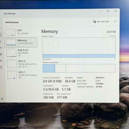129x129 pixels.
Task: Open Task Manager settings gear
Action: point(2,99)
